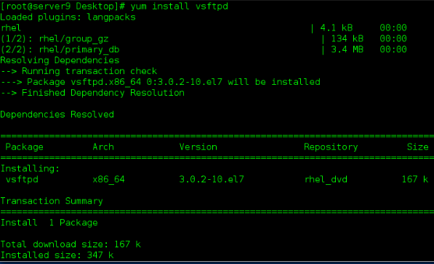The height and width of the screenshot is (264, 434).
Task: Select the '3.4 MB' size value
Action: pos(347,49)
